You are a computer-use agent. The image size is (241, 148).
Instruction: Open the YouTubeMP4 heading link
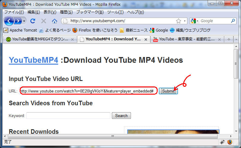(33, 60)
